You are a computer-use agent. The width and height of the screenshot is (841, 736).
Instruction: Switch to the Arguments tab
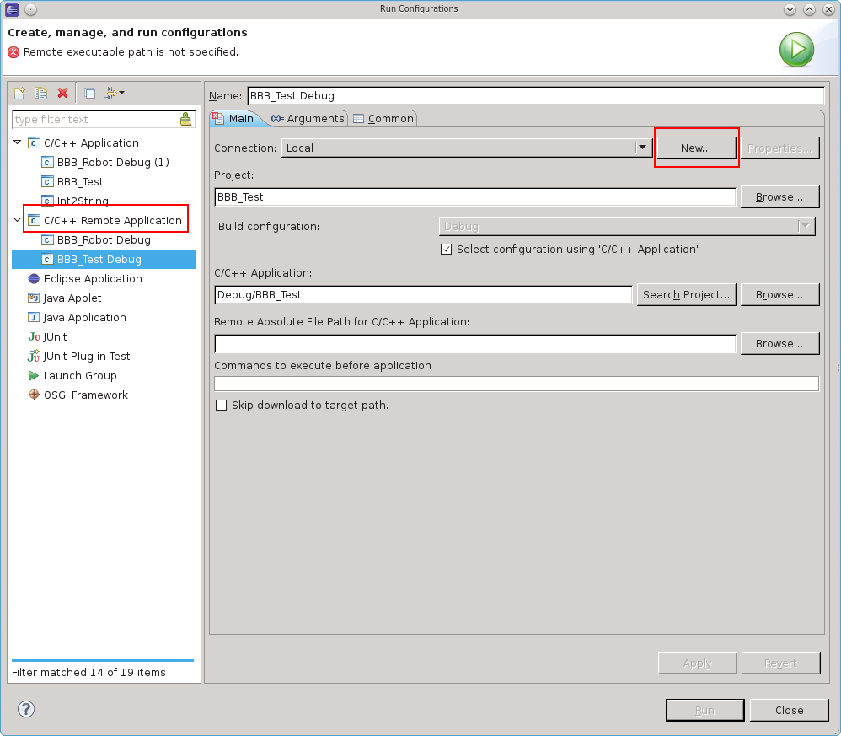click(308, 119)
